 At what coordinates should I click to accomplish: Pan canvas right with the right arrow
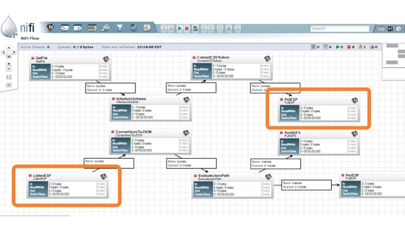pos(14,52)
